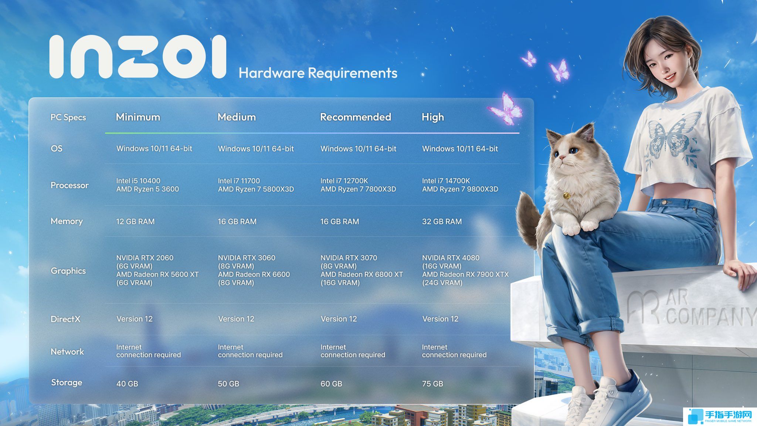
Task: Select the High column header
Action: point(433,118)
